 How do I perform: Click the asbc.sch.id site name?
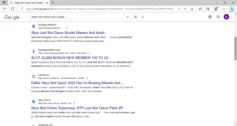(44, 100)
